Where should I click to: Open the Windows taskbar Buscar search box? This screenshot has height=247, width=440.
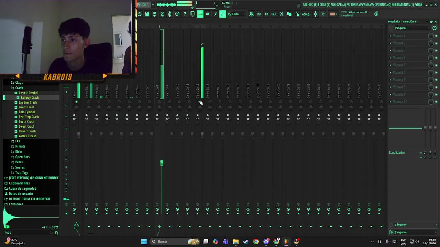click(x=175, y=242)
